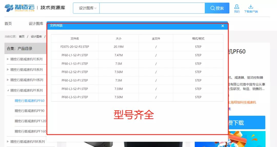Image resolution: width=277 pixels, height=147 pixels.
Task: Select file PF60-L1-S2-P1.STEP
Action: click(x=75, y=55)
